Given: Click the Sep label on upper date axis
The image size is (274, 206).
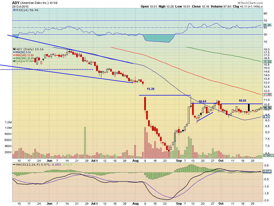Looking at the screenshot, I should coord(179,161).
